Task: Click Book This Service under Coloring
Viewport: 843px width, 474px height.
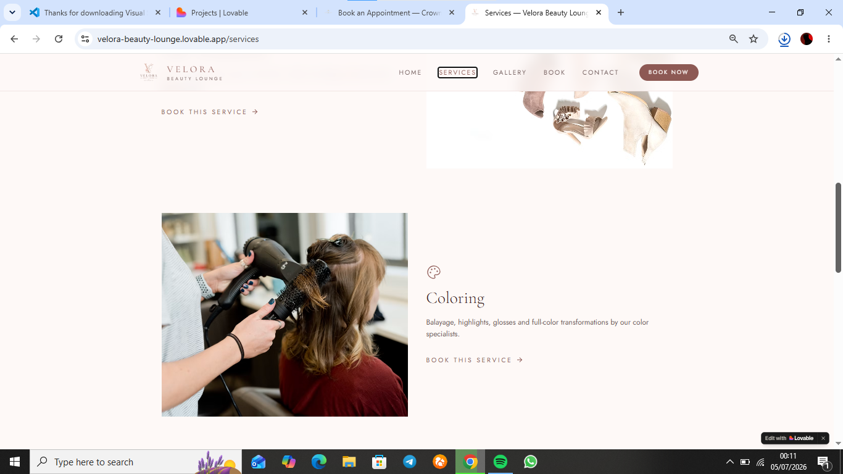Action: (475, 360)
